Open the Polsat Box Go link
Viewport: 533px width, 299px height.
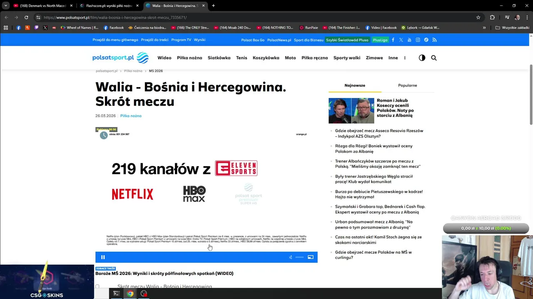(253, 40)
